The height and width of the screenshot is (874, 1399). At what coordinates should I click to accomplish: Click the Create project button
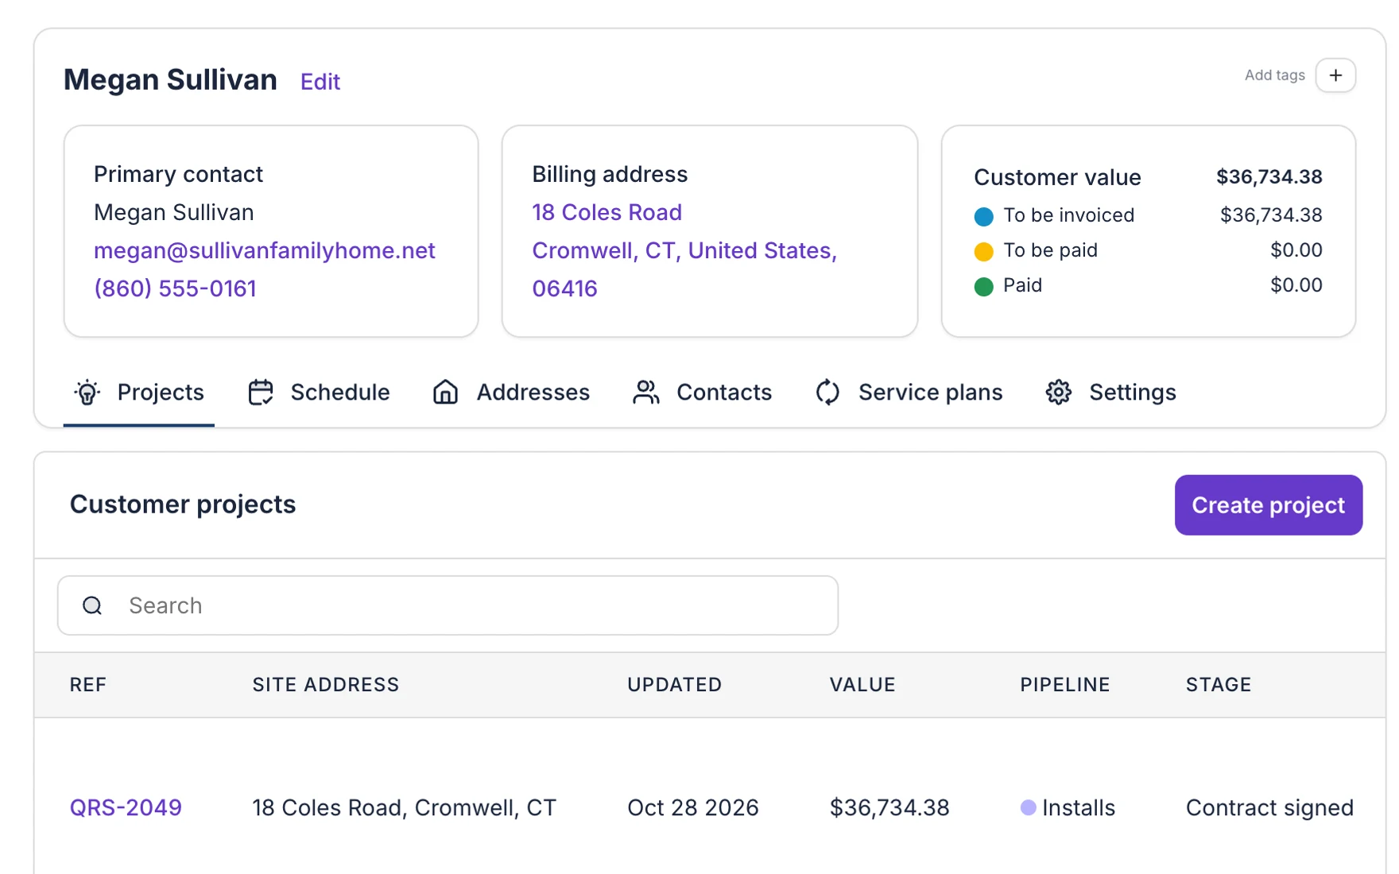[x=1269, y=505]
